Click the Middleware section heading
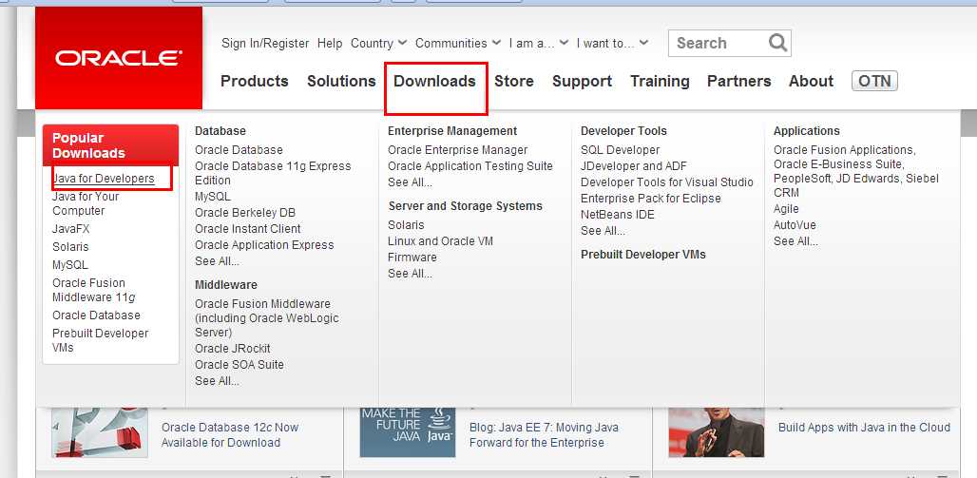This screenshot has height=478, width=977. coord(226,285)
